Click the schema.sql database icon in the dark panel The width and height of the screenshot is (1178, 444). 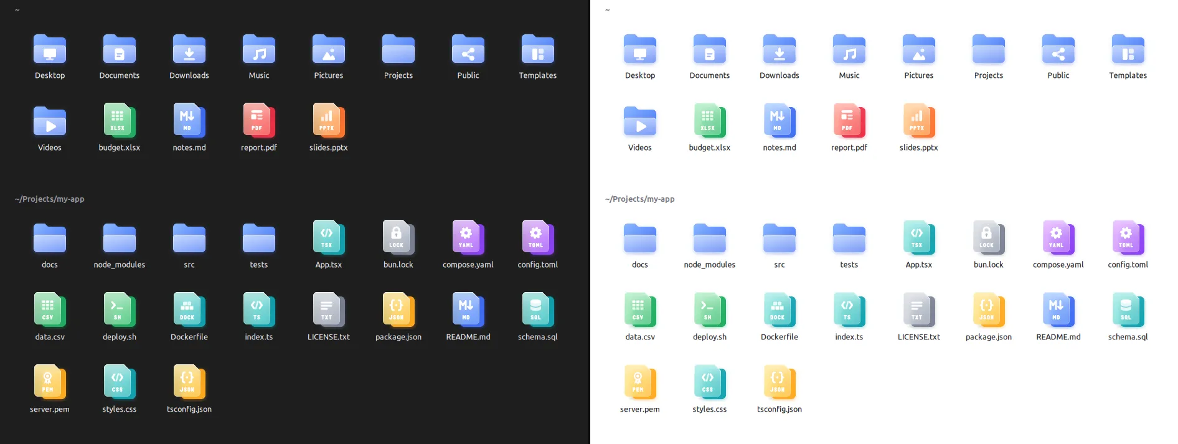[x=538, y=310]
